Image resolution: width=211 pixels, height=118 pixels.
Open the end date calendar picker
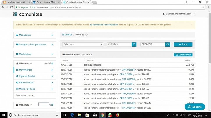point(167,45)
